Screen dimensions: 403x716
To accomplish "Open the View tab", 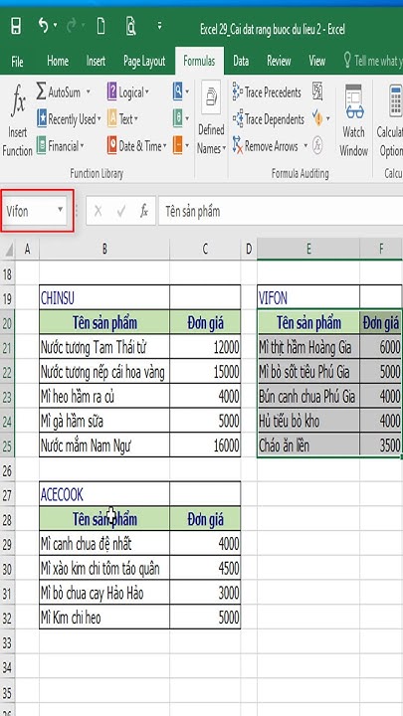I will [317, 62].
